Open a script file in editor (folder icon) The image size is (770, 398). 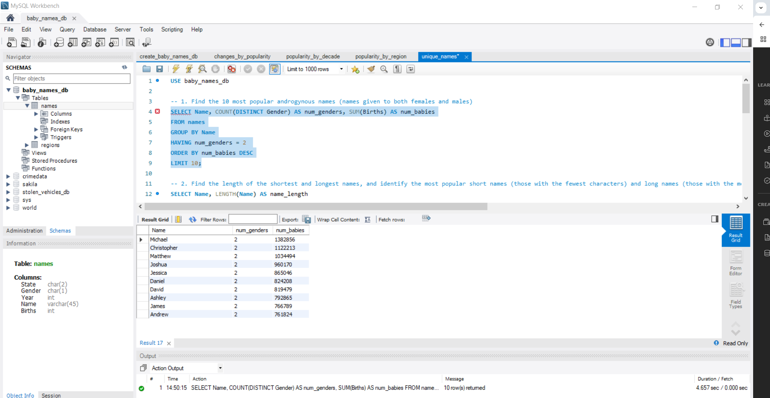(147, 69)
